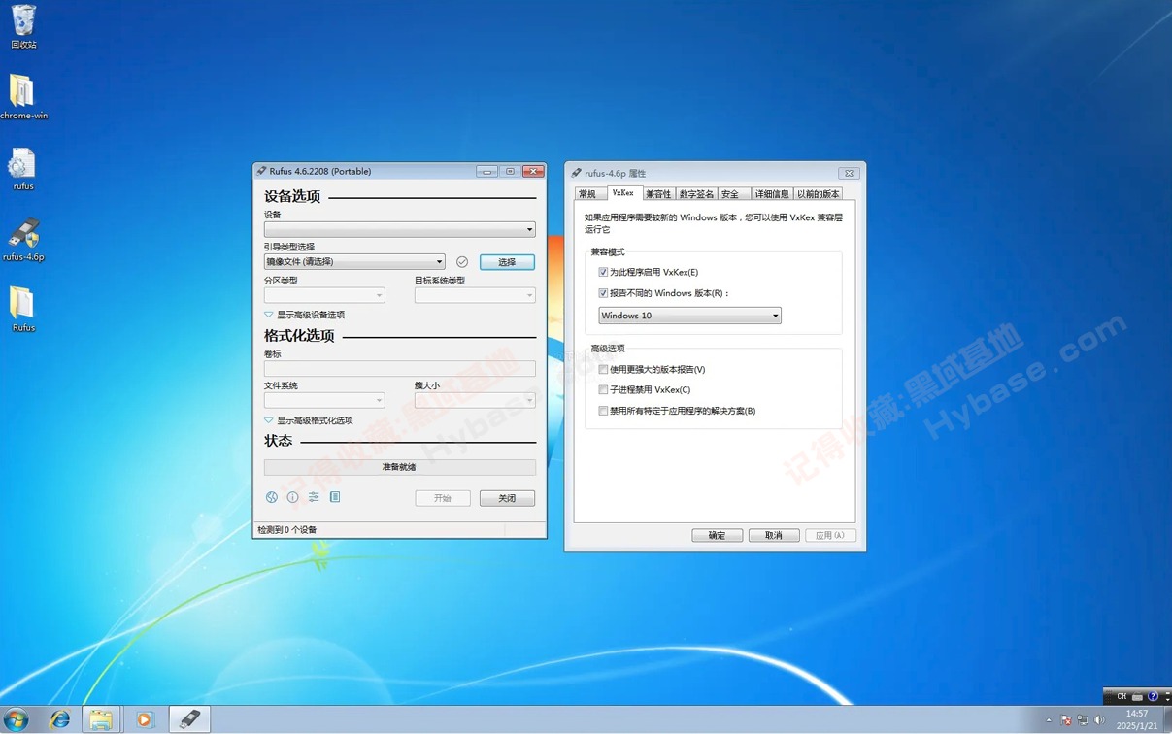Screen dimensions: 1172x734
Task: Switch to the 兼容性 tab
Action: point(658,193)
